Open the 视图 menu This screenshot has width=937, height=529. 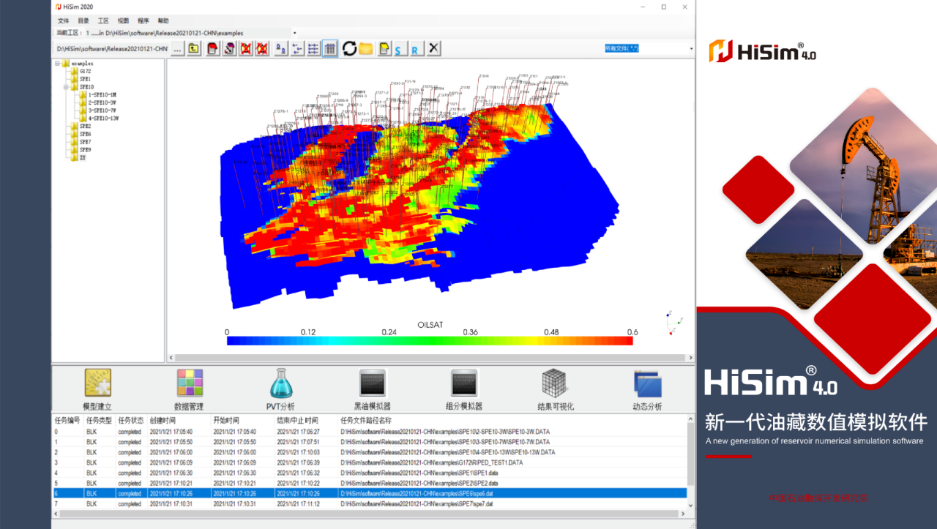123,21
